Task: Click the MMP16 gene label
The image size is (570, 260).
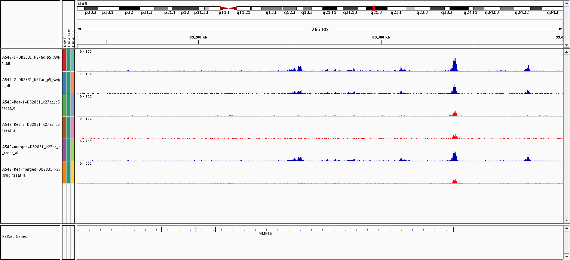Action: (x=265, y=234)
